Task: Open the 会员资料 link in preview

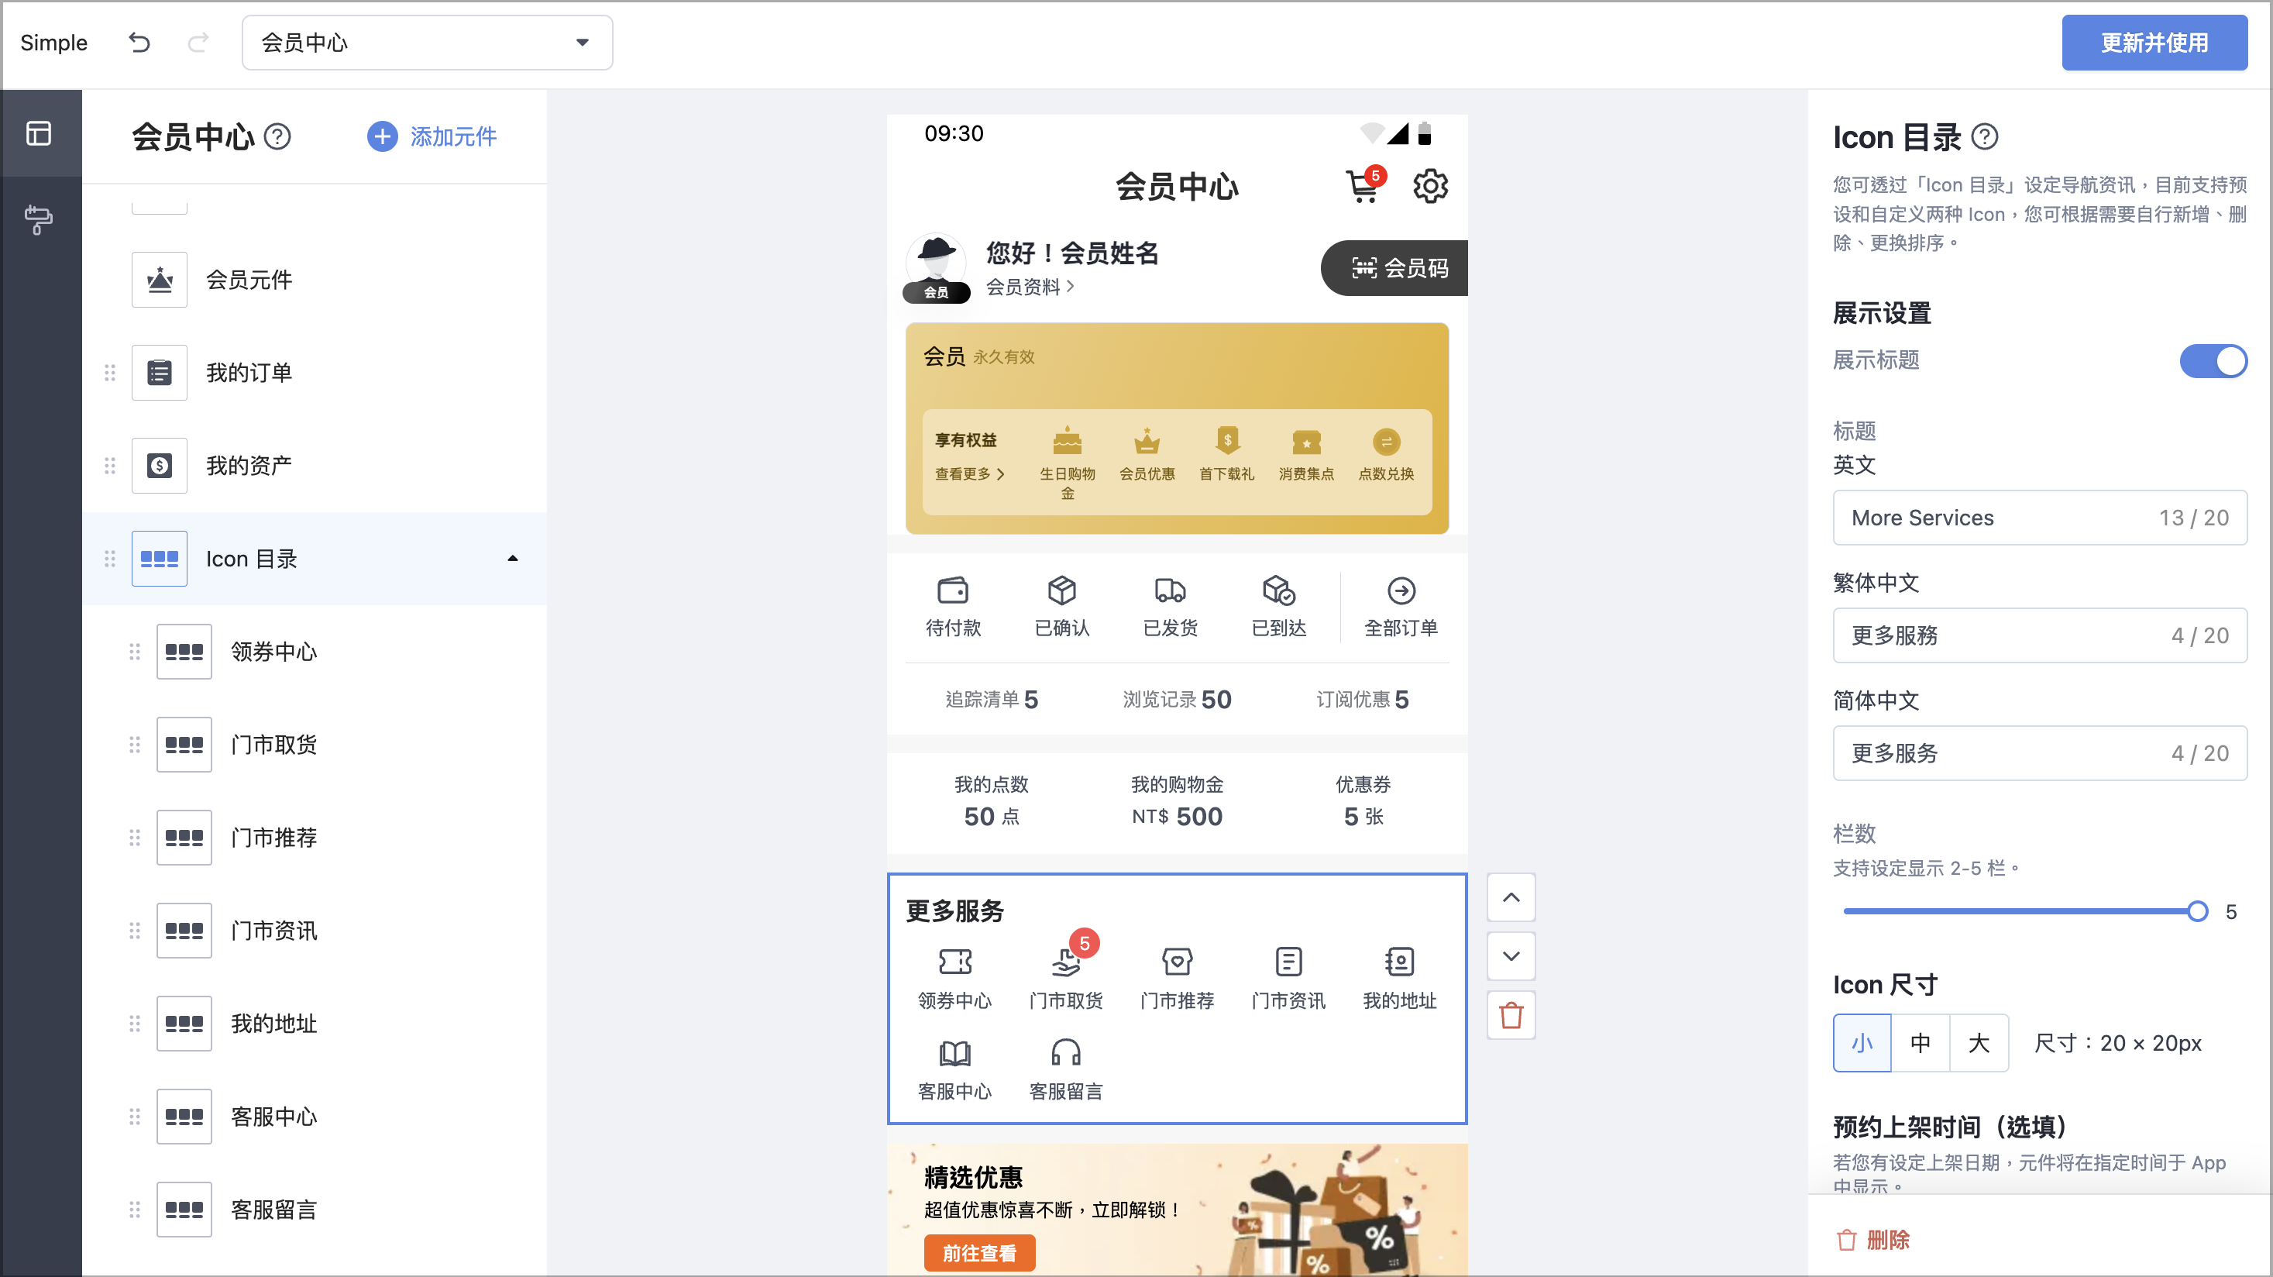Action: 1029,287
